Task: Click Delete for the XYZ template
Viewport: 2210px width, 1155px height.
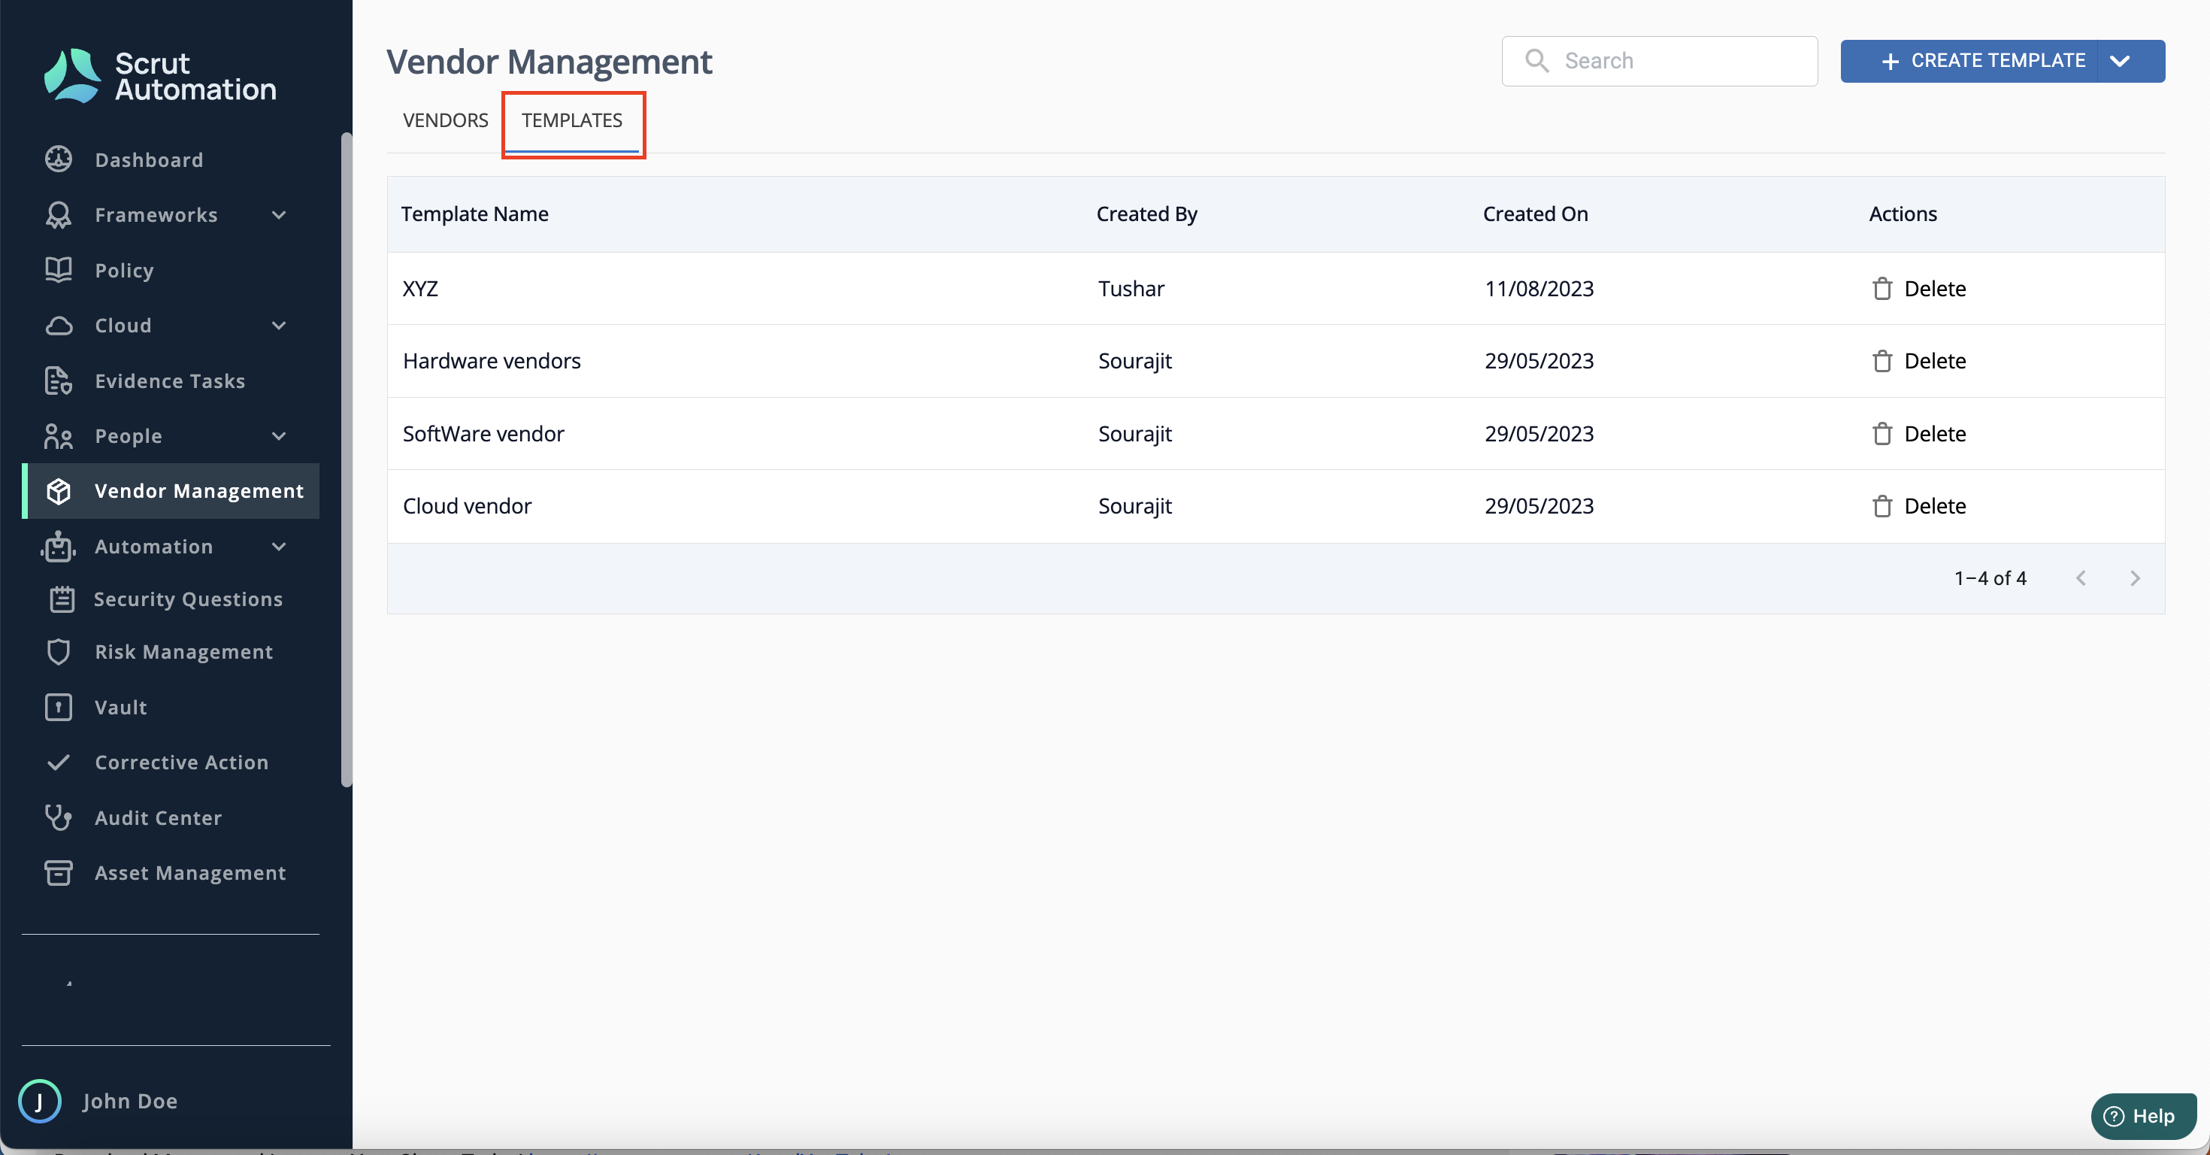Action: 1919,288
